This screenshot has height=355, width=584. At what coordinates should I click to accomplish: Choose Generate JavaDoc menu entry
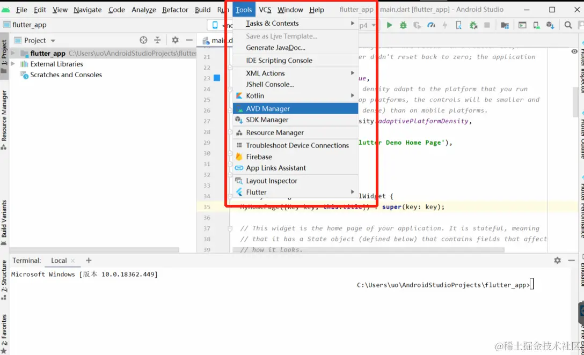click(295, 48)
